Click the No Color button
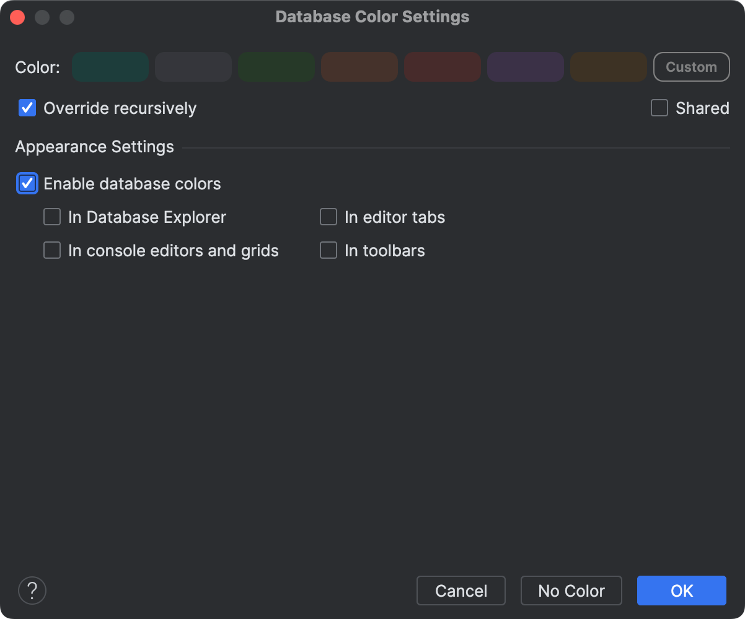The width and height of the screenshot is (745, 619). [571, 591]
